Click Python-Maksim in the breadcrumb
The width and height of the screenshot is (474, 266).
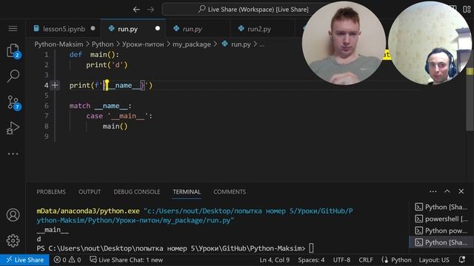[x=59, y=44]
